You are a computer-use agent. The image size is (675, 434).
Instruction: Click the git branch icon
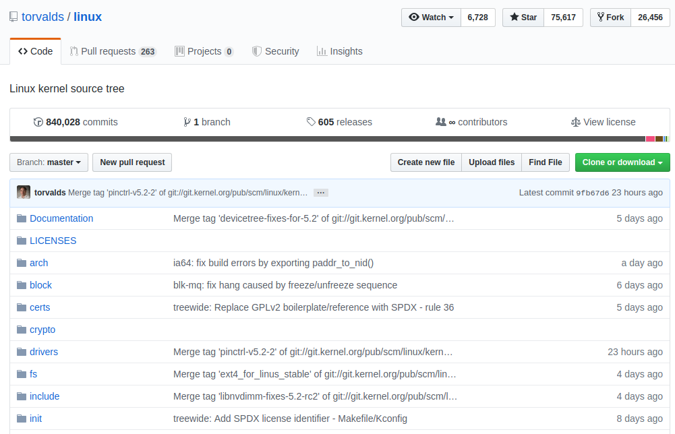pyautogui.click(x=187, y=122)
